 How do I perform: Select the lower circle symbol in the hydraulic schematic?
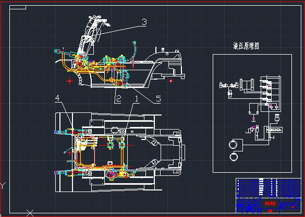(234, 157)
